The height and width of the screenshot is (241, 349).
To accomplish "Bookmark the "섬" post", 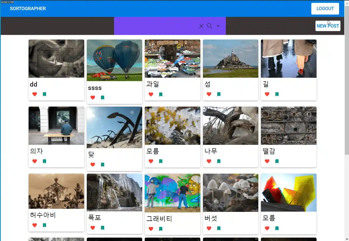I will click(219, 94).
